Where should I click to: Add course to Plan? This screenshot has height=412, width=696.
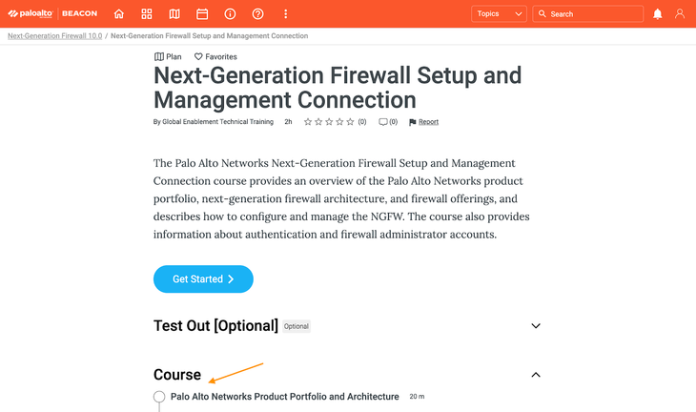tap(168, 57)
